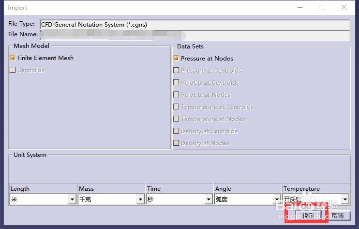
Task: Click the File Name field
Action: [x=195, y=35]
